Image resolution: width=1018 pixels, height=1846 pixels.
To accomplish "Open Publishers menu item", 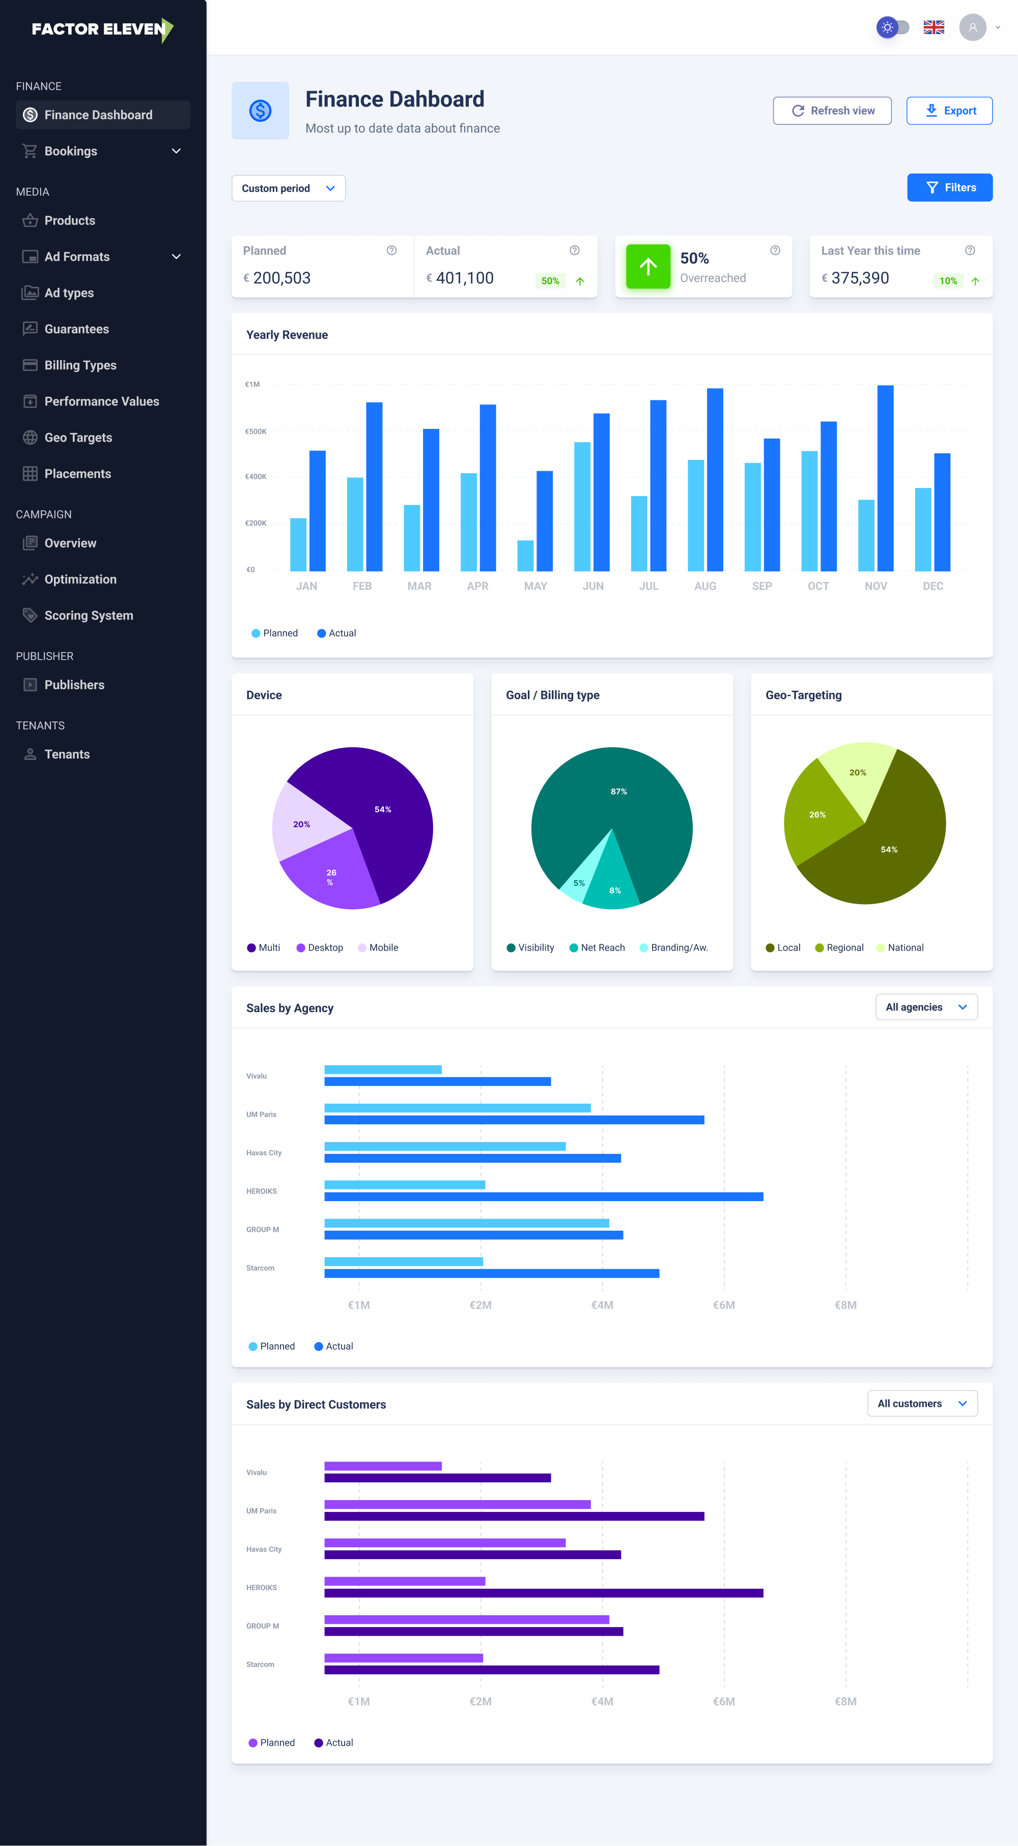I will (x=103, y=685).
